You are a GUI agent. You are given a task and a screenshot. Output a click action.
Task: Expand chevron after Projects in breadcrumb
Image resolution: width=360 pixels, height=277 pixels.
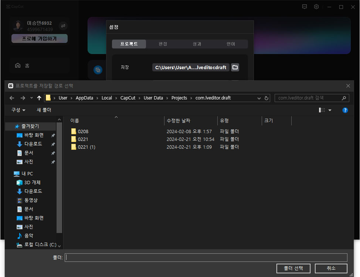tap(191, 98)
